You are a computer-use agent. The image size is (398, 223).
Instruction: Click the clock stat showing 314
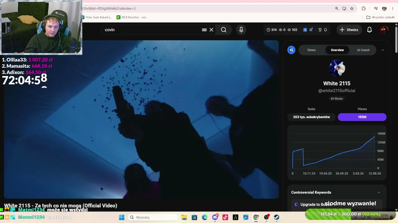click(x=272, y=30)
